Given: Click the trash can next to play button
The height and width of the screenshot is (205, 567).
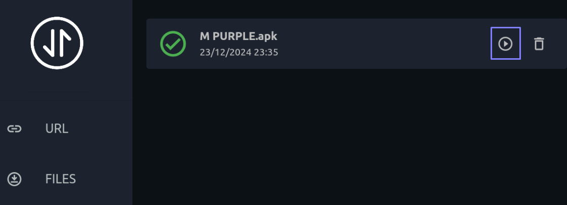Looking at the screenshot, I should click(x=539, y=44).
